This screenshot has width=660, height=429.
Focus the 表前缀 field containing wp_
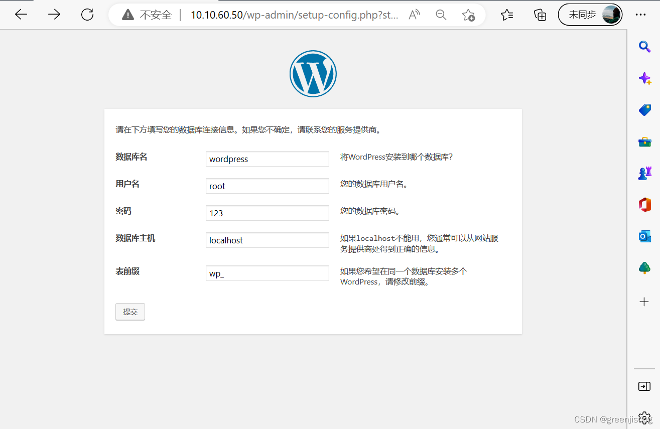[x=268, y=273]
